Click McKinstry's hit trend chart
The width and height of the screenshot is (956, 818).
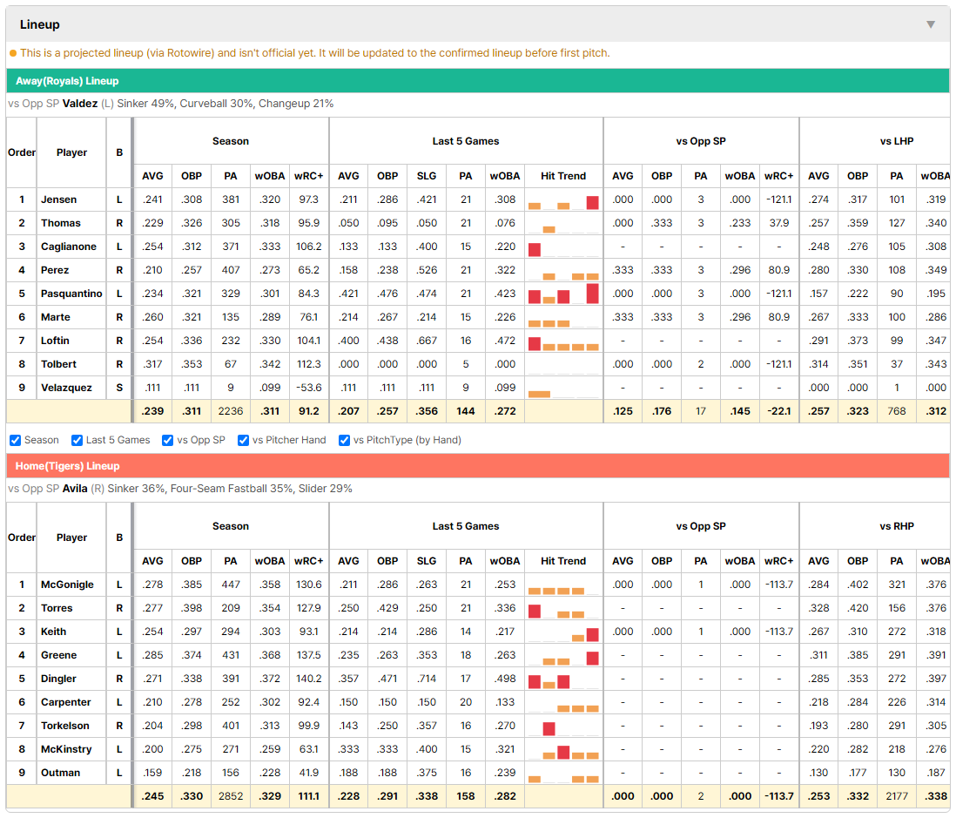coord(563,750)
